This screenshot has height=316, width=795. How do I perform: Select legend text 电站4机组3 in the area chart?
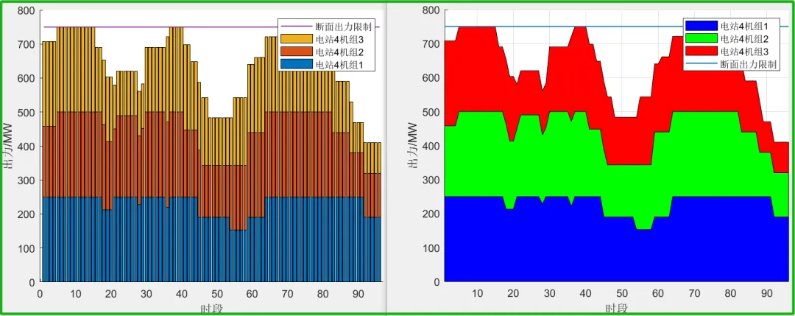click(x=745, y=52)
